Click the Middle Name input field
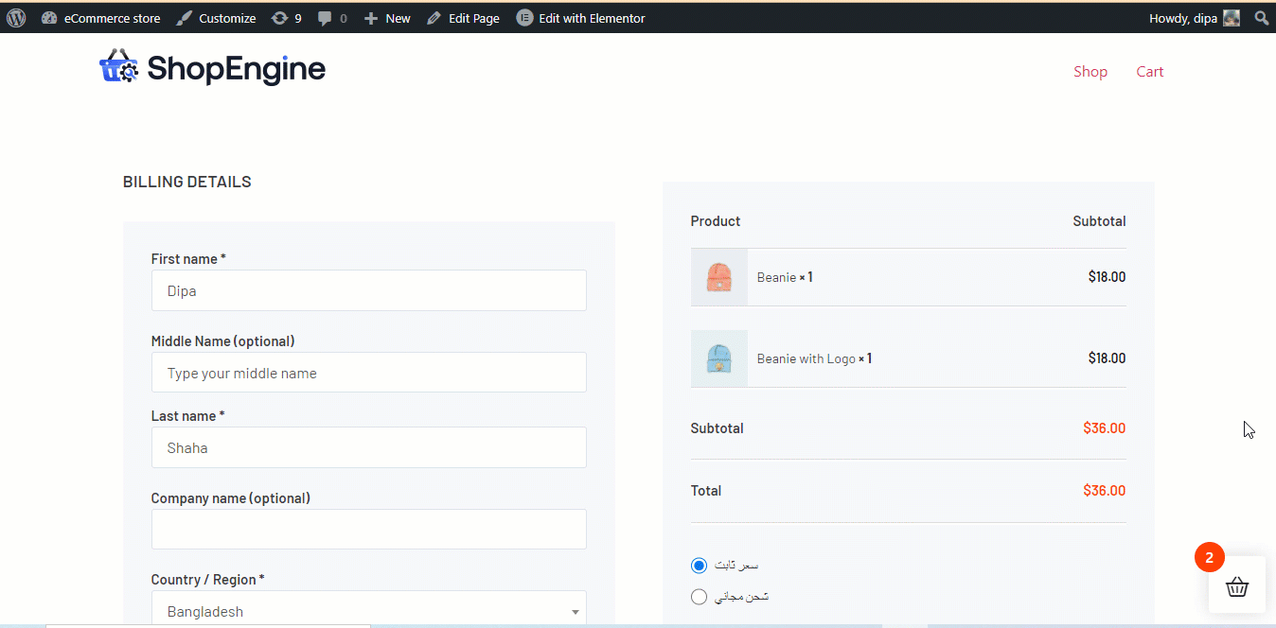 point(369,373)
